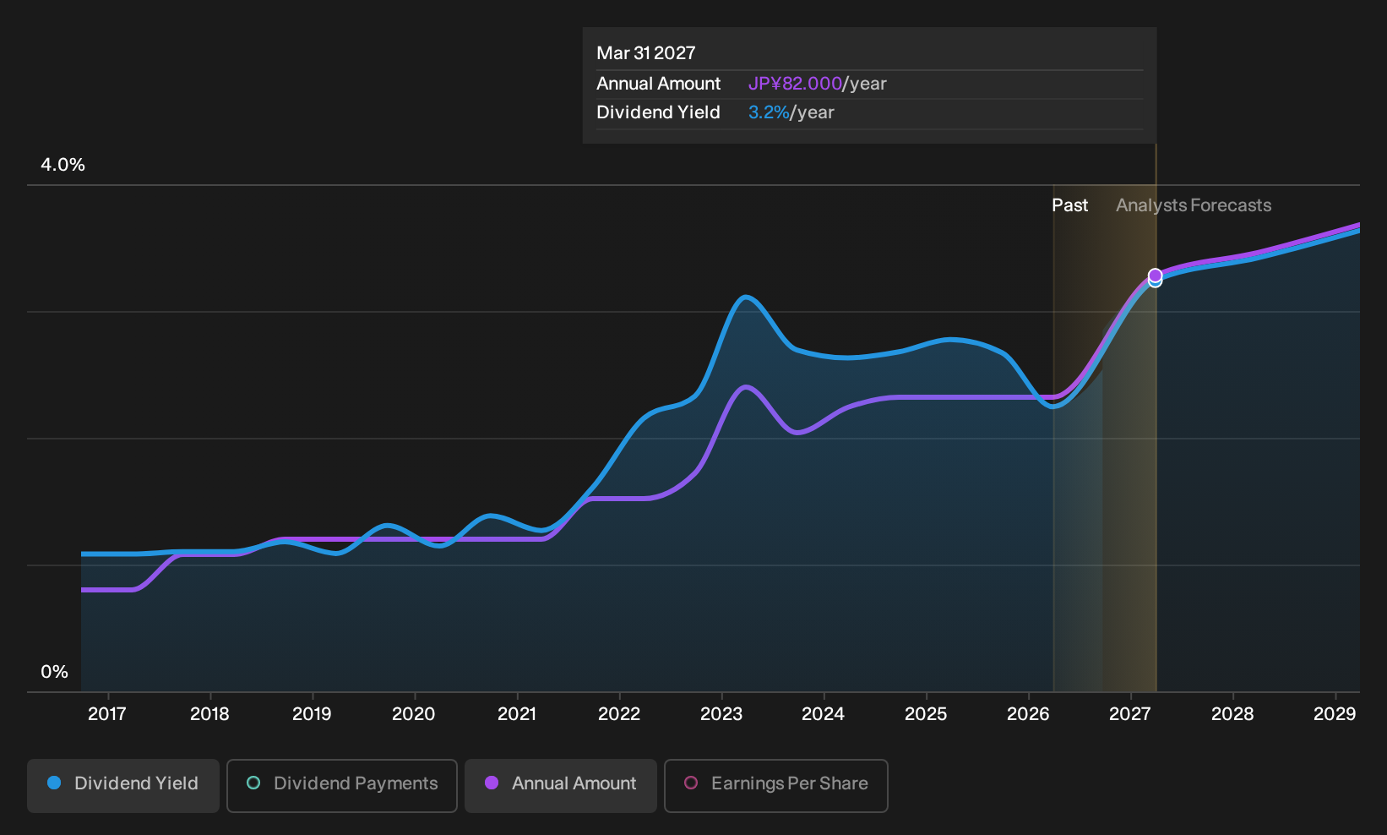Image resolution: width=1387 pixels, height=835 pixels.
Task: Select the 2017 x-axis label
Action: tap(107, 714)
